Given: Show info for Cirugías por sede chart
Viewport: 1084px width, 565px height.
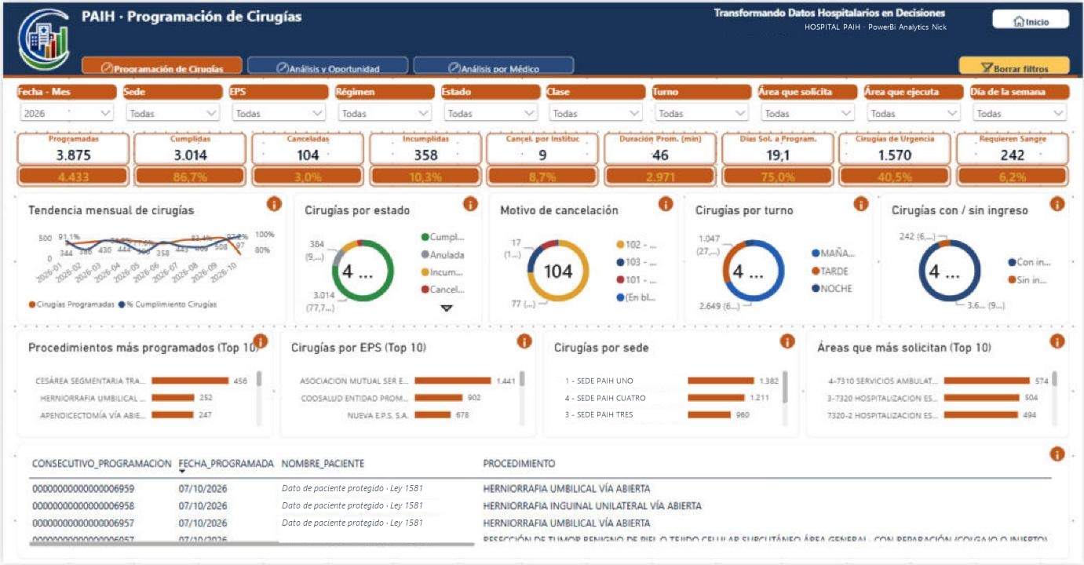Looking at the screenshot, I should (x=787, y=341).
